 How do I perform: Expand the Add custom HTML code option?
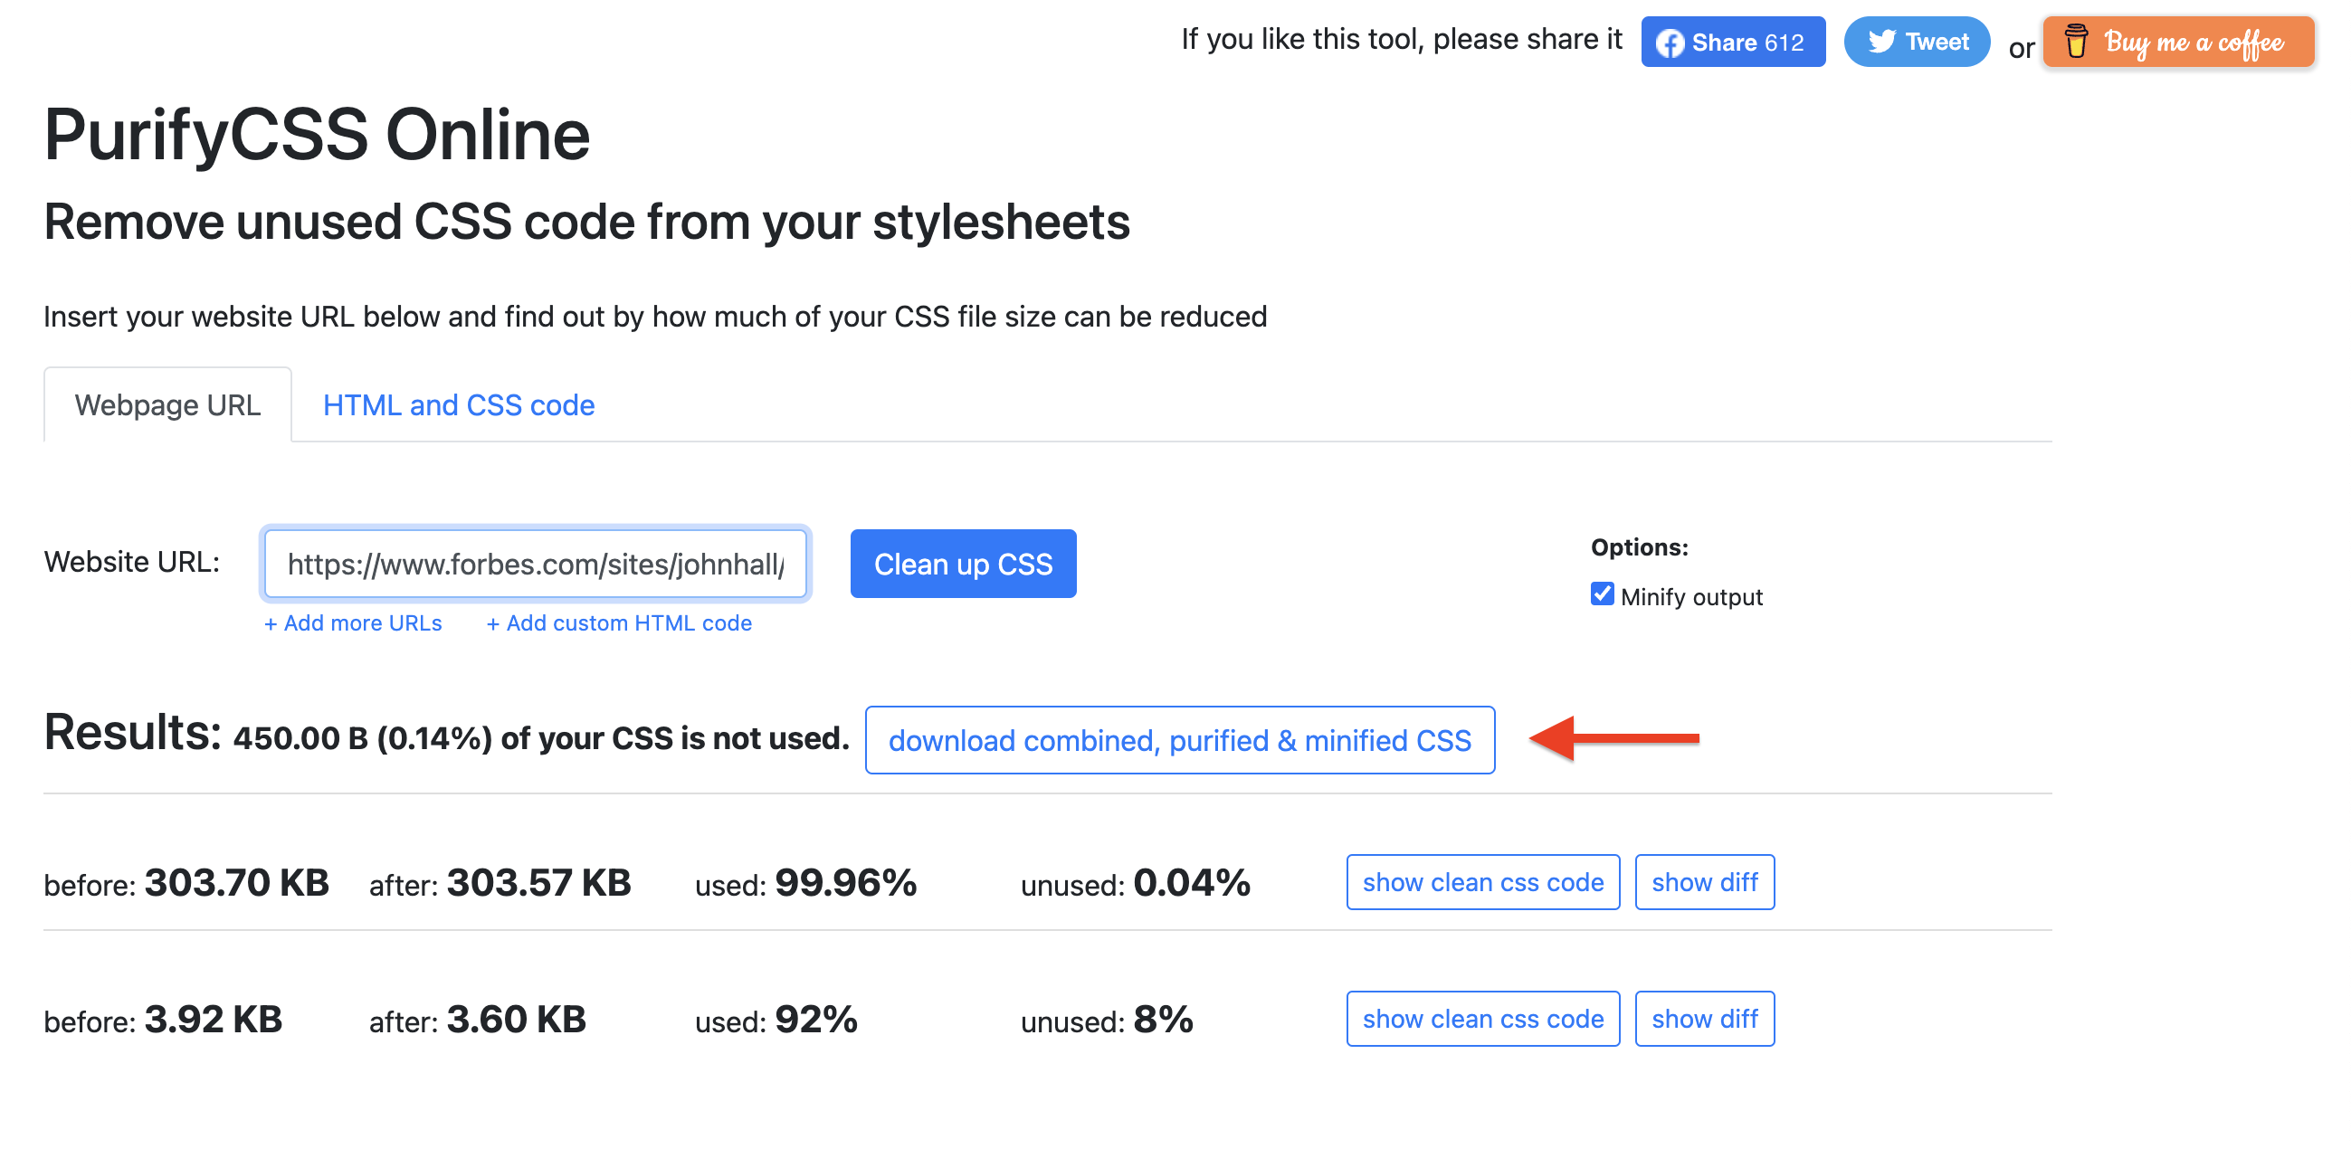coord(619,622)
